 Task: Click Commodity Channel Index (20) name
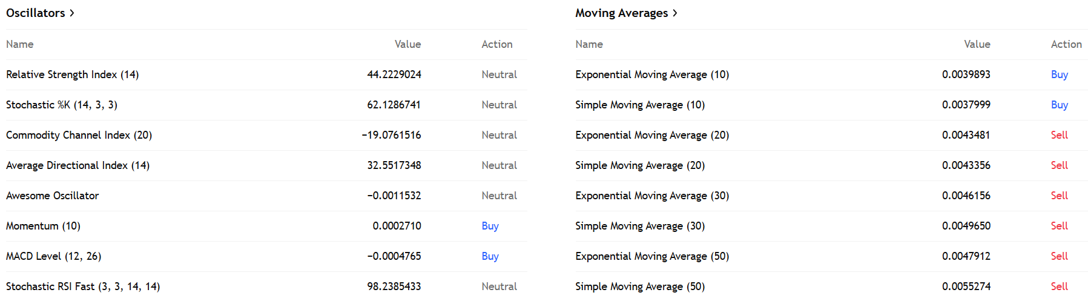79,135
